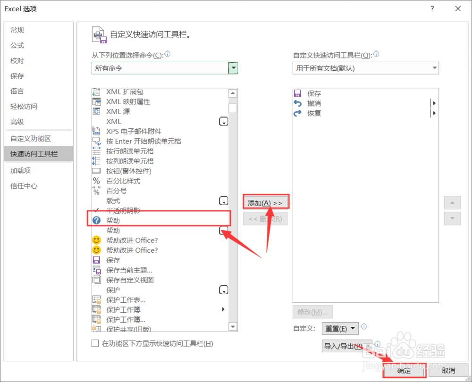The height and width of the screenshot is (382, 472).
Task: Open the dialog help question mark
Action: tap(432, 8)
